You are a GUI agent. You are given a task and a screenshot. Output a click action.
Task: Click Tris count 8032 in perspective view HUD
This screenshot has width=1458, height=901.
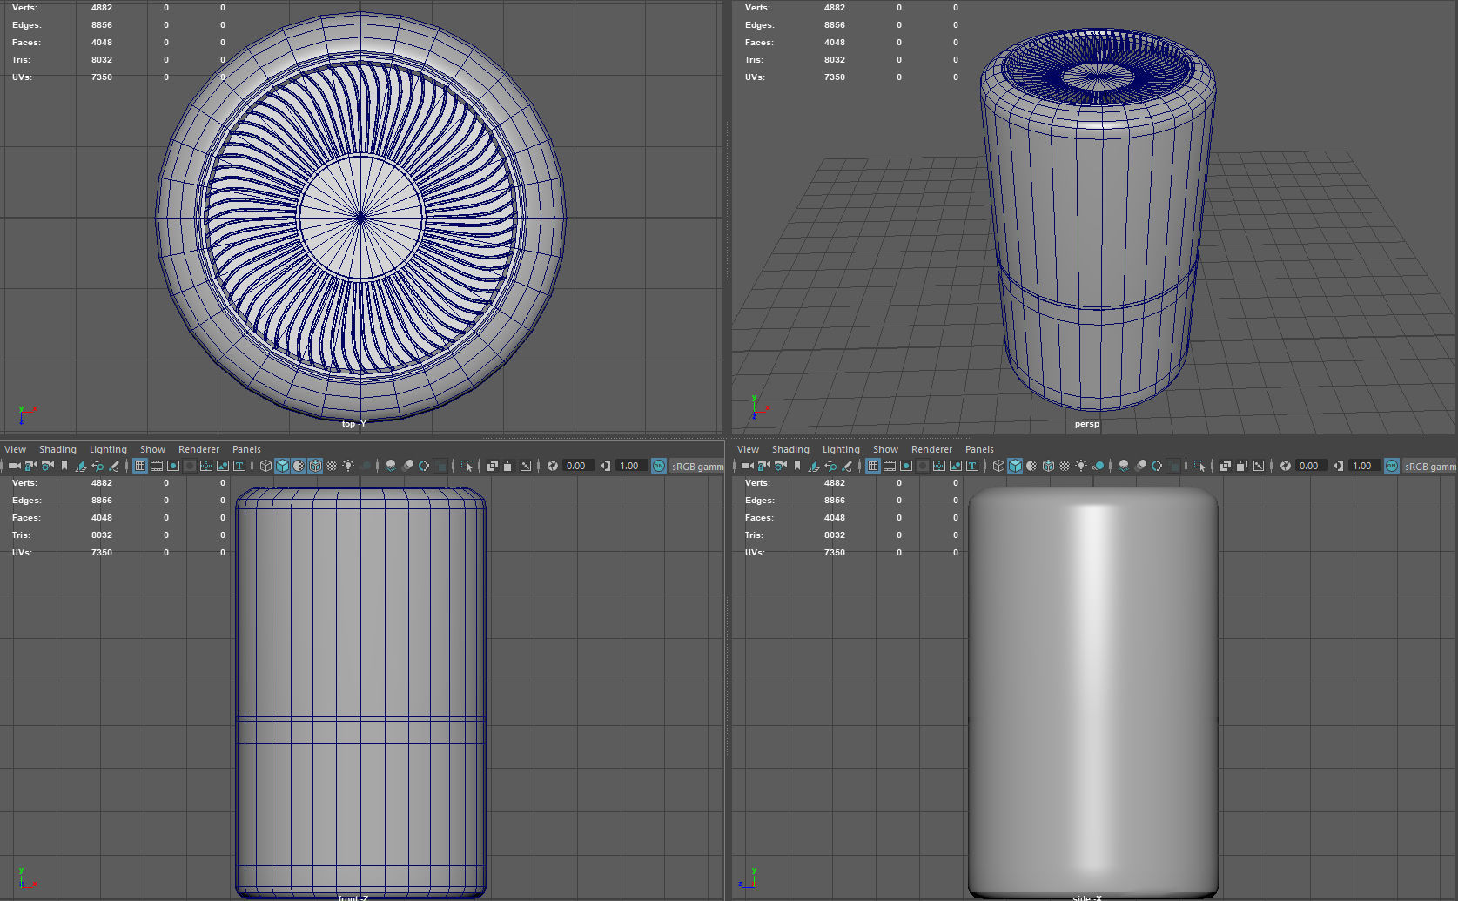point(835,60)
